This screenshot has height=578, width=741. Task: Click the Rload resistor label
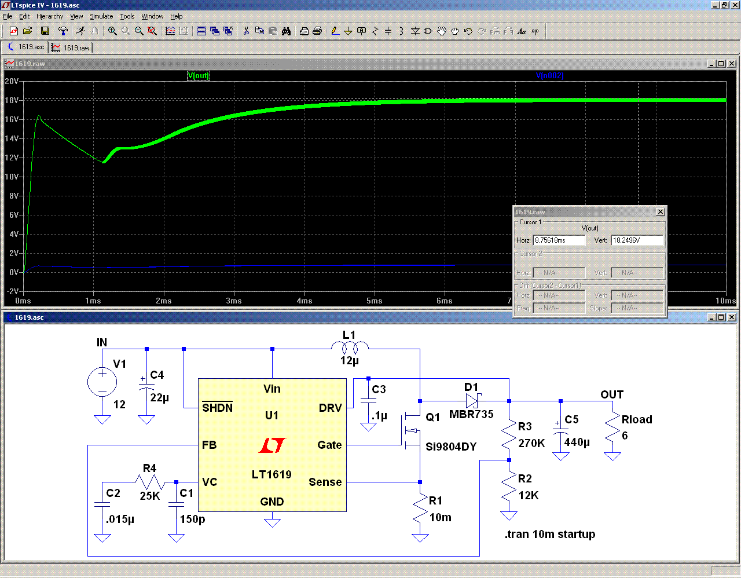pos(637,419)
